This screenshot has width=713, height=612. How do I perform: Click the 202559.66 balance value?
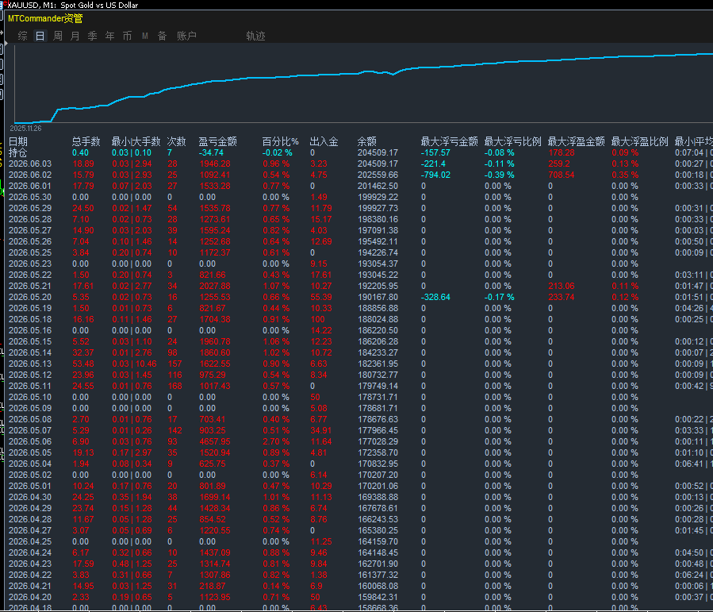point(378,175)
